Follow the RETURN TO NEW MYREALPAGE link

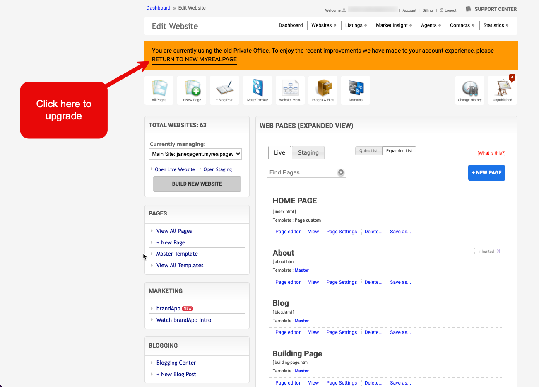click(194, 59)
